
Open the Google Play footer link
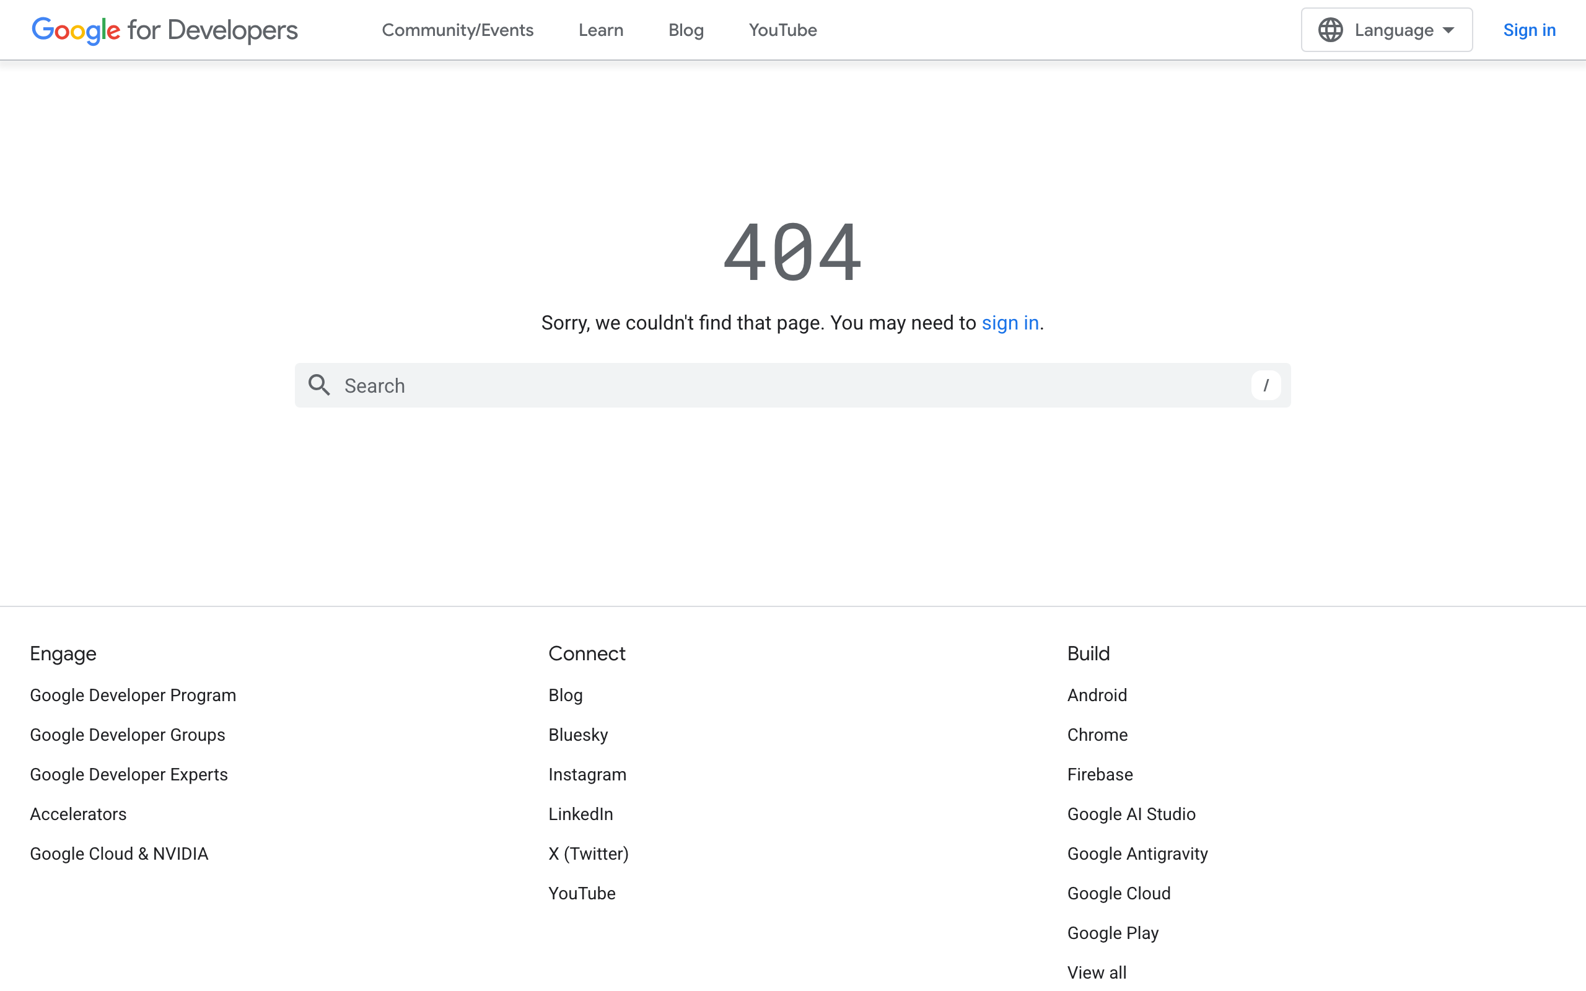[1113, 933]
